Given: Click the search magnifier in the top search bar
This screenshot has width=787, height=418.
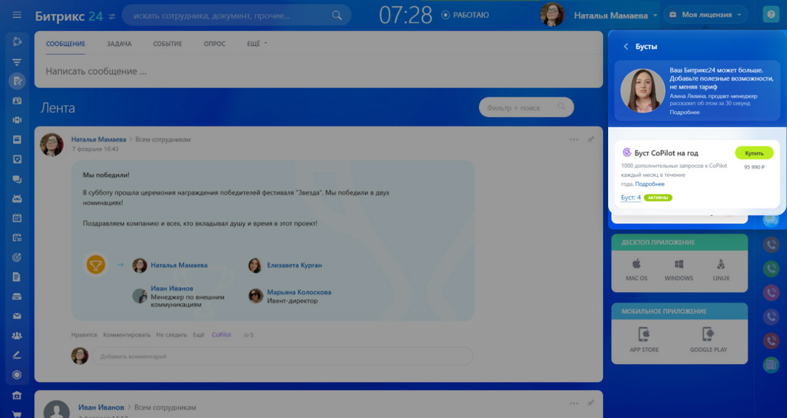Looking at the screenshot, I should tap(337, 15).
